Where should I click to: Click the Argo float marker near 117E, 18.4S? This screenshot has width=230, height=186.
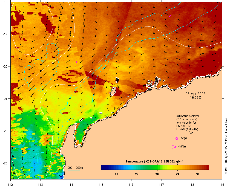tap(169, 16)
